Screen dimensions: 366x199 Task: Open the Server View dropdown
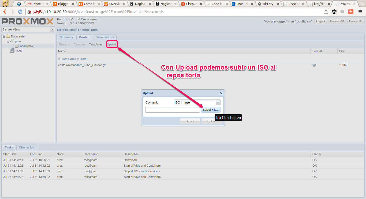click(x=52, y=29)
